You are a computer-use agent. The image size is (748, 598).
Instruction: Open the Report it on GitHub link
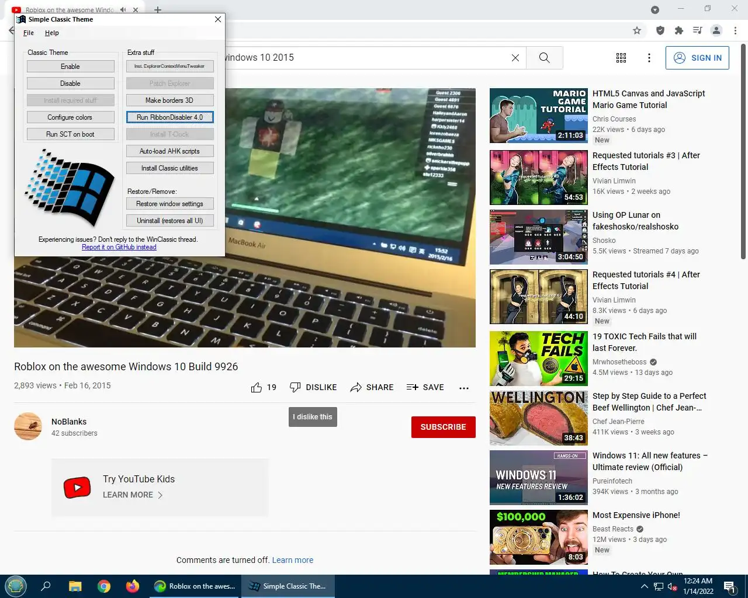pyautogui.click(x=119, y=247)
